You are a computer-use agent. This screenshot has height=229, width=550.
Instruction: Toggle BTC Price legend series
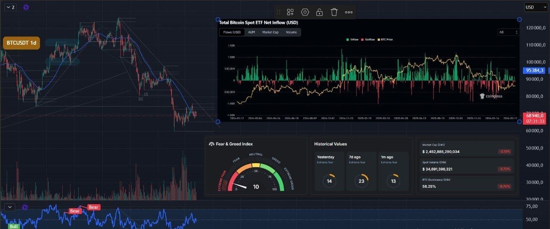(x=385, y=40)
